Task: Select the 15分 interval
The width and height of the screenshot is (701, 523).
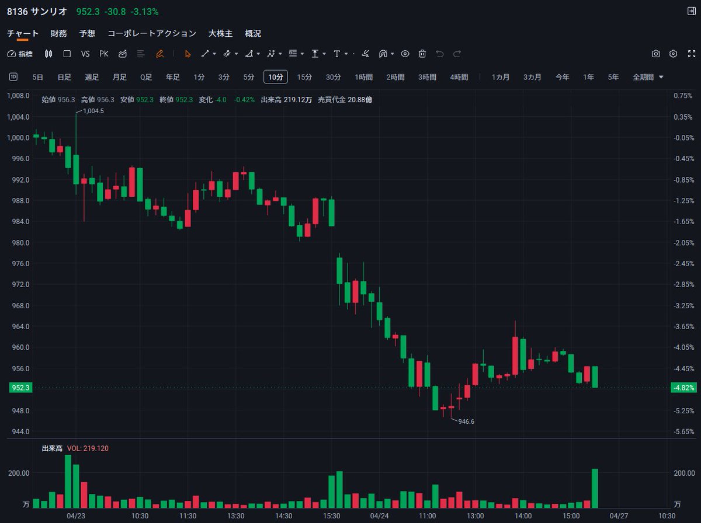Action: tap(304, 77)
